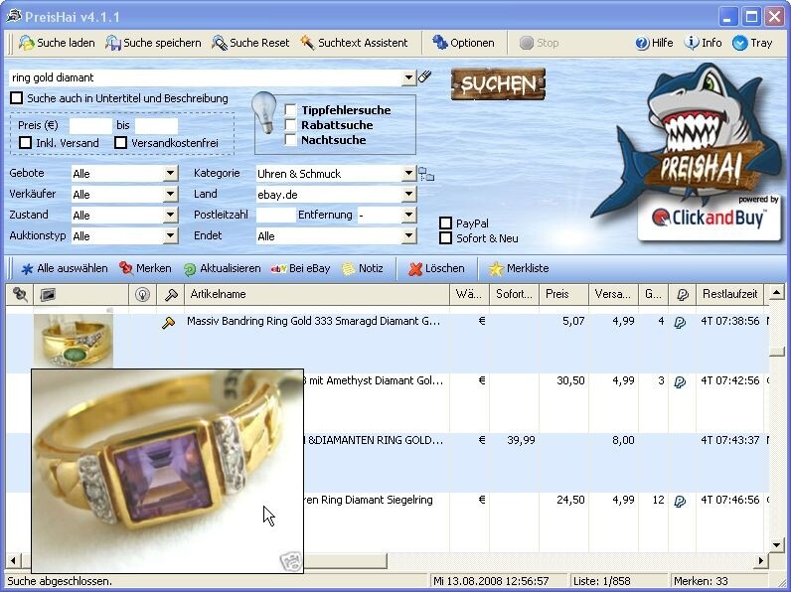This screenshot has width=791, height=592.
Task: Open the Suchtext Assistent
Action: click(x=354, y=43)
